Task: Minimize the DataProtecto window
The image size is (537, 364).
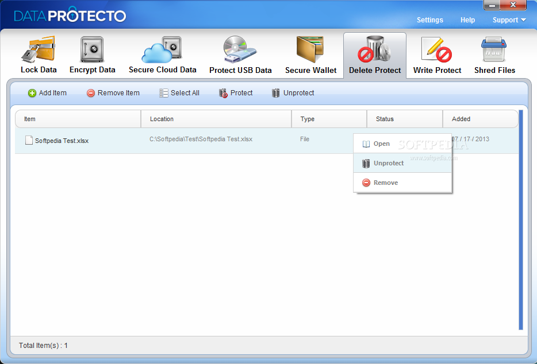Action: (492, 5)
